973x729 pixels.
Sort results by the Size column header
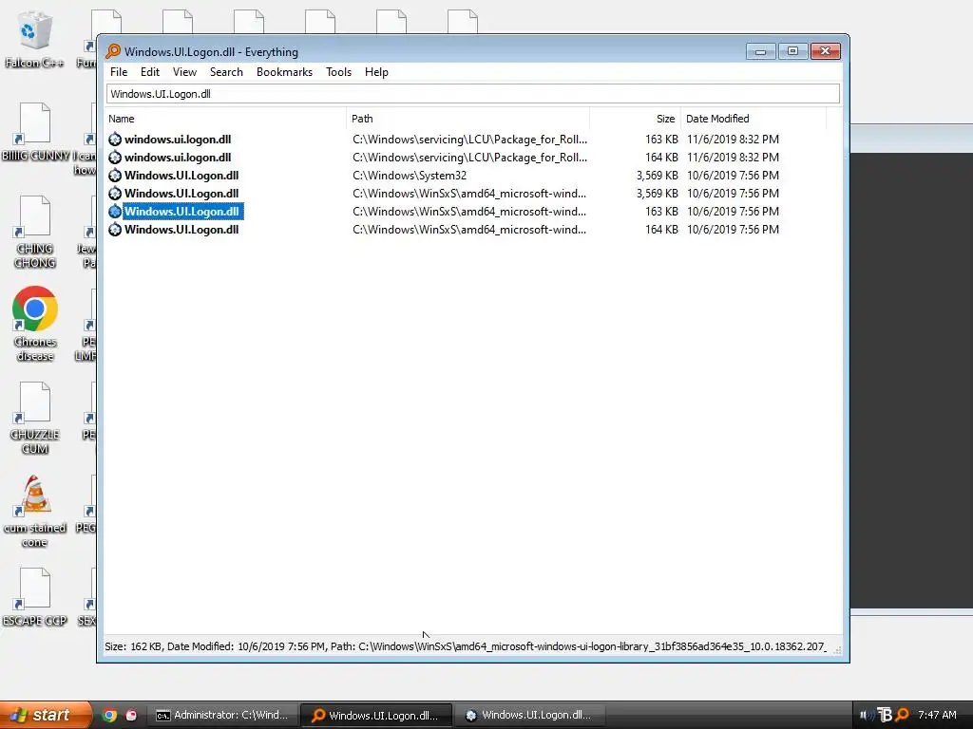click(635, 119)
